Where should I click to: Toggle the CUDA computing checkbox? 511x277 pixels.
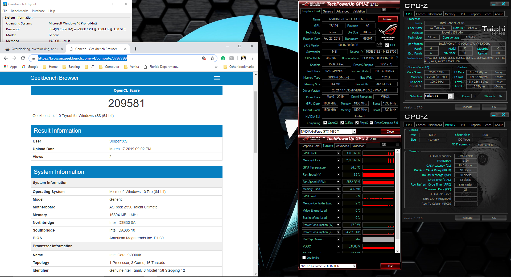(342, 123)
